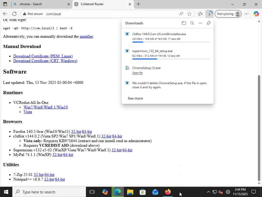The height and width of the screenshot is (197, 262).
Task: Open Outlook from taskbar
Action: (155, 192)
